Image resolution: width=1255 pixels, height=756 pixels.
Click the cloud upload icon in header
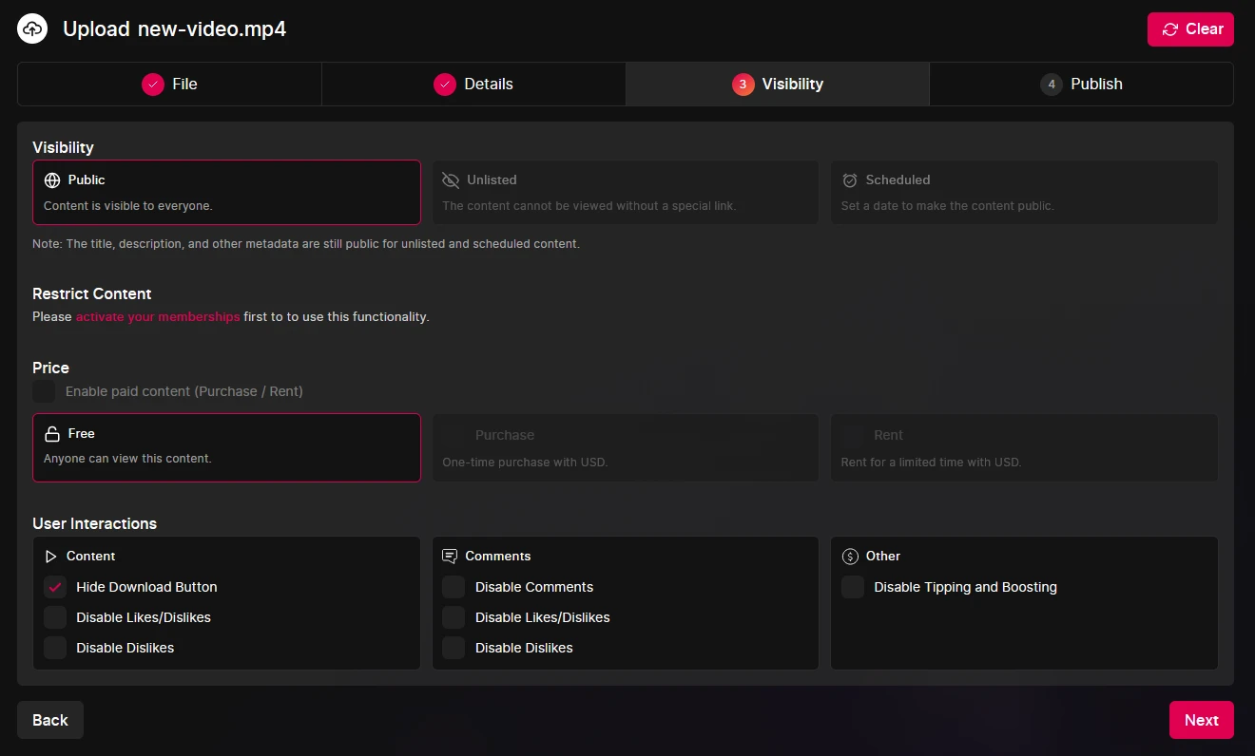[32, 28]
